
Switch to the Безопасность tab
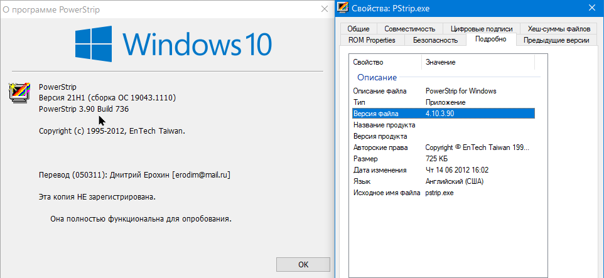[x=435, y=40]
